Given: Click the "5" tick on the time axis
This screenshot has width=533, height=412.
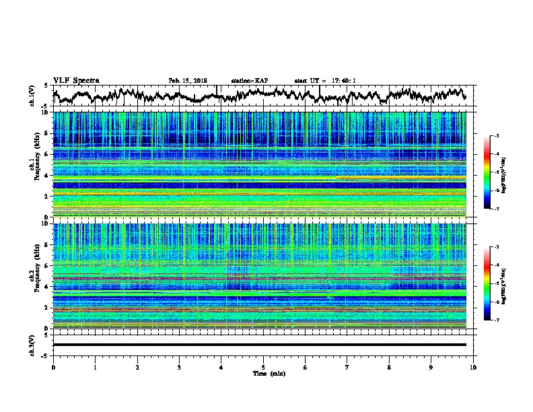Looking at the screenshot, I should tap(263, 367).
